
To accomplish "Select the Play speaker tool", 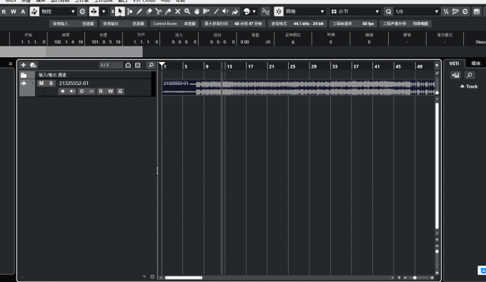I will (x=225, y=11).
